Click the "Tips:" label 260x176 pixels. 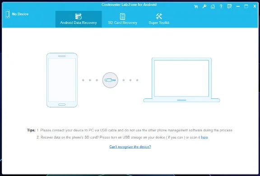(31, 130)
